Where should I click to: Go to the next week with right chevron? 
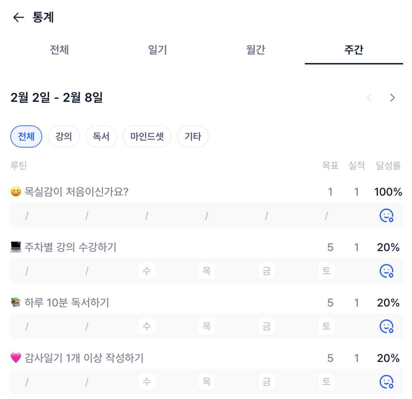point(392,98)
